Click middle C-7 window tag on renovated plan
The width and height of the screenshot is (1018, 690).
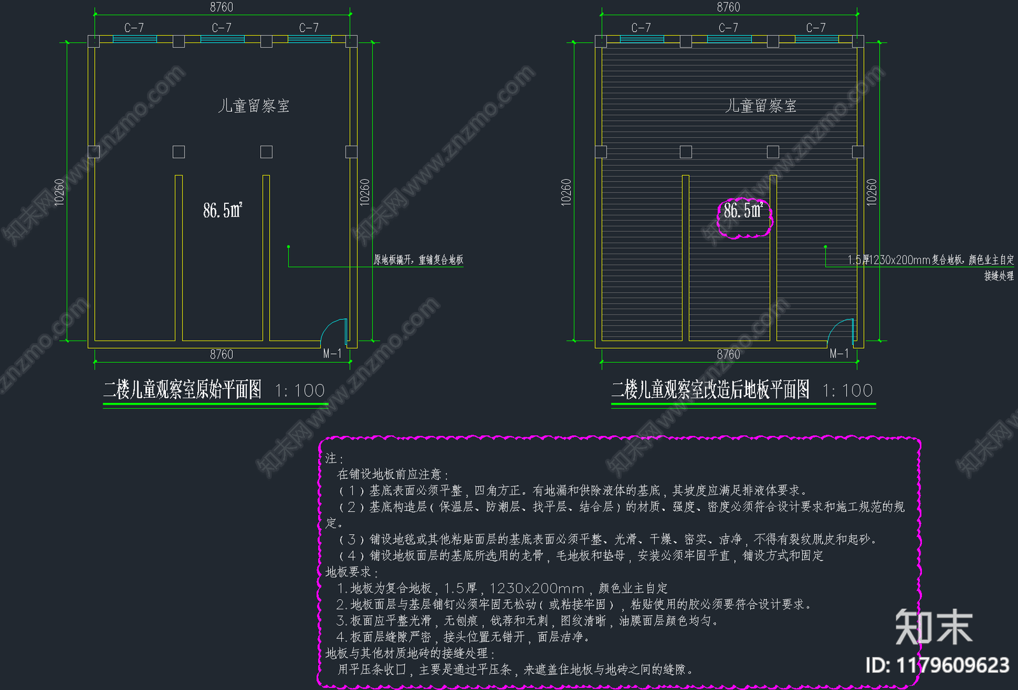[x=729, y=28]
